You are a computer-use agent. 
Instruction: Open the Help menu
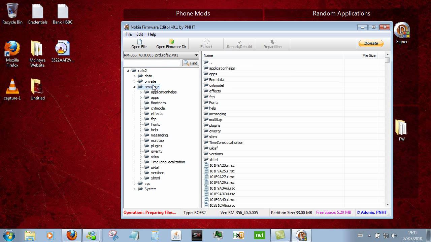pos(152,34)
